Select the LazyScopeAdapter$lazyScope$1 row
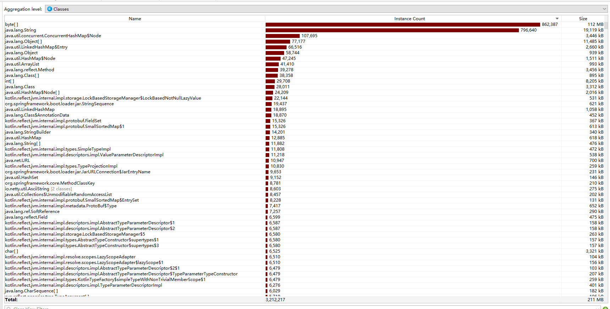 (x=304, y=263)
